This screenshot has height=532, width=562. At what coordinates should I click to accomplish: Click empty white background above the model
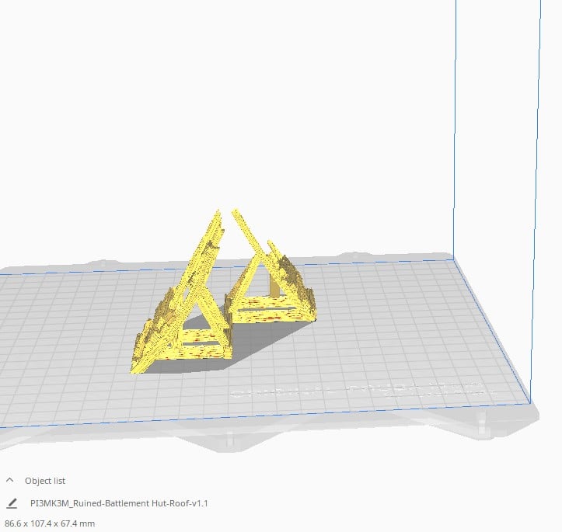click(x=233, y=93)
